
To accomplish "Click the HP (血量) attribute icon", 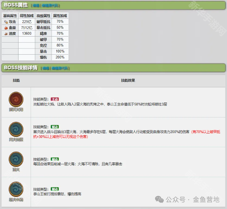I will point(6,28).
